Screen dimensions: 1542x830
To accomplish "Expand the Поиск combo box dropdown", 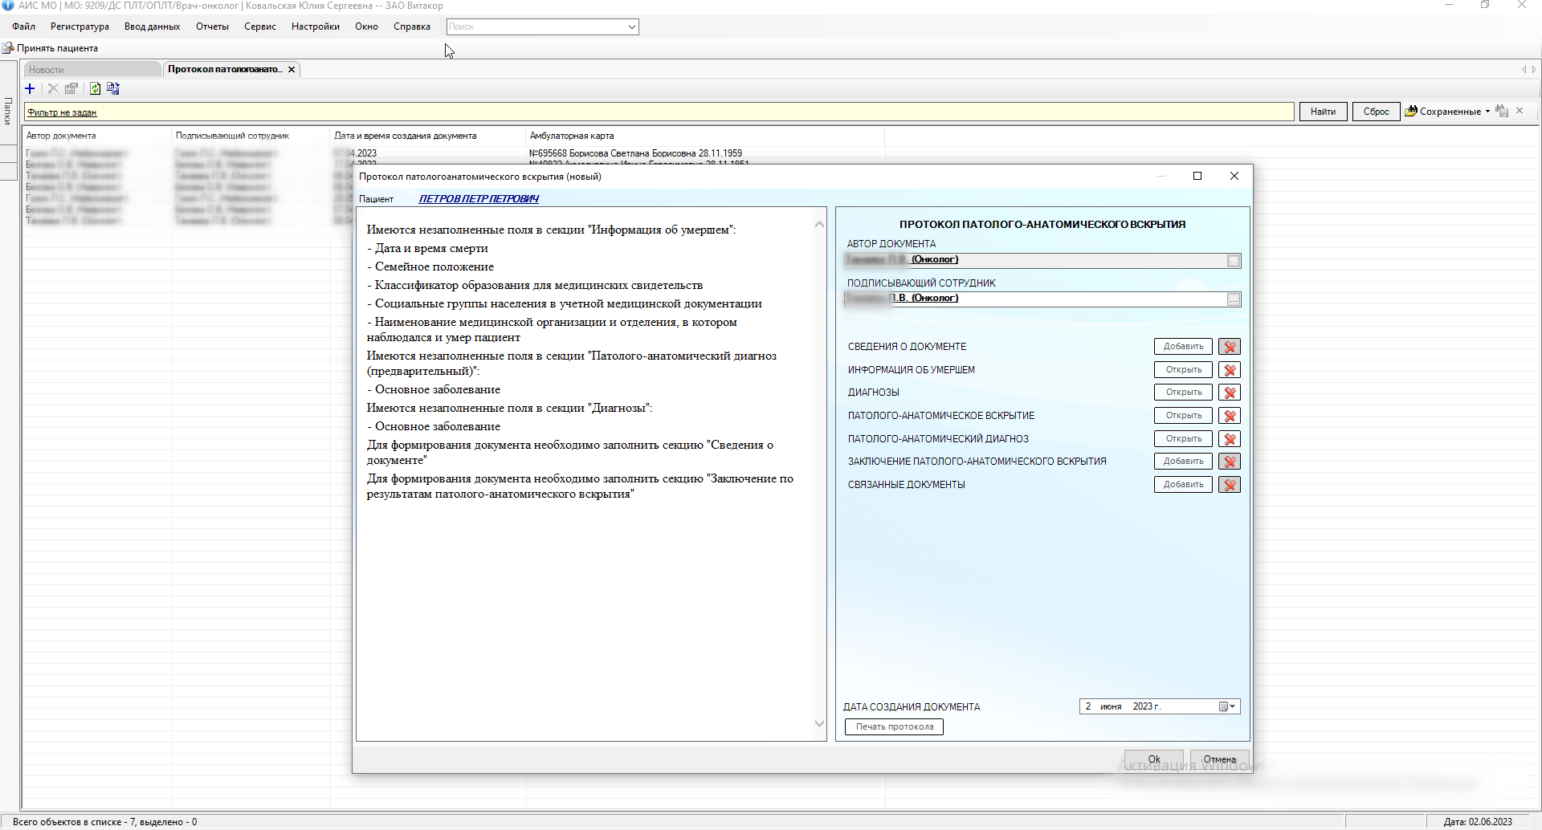I will point(632,26).
